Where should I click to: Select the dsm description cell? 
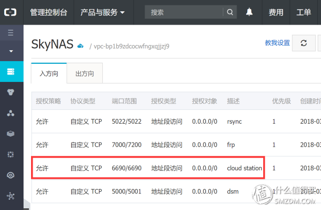[233, 192]
